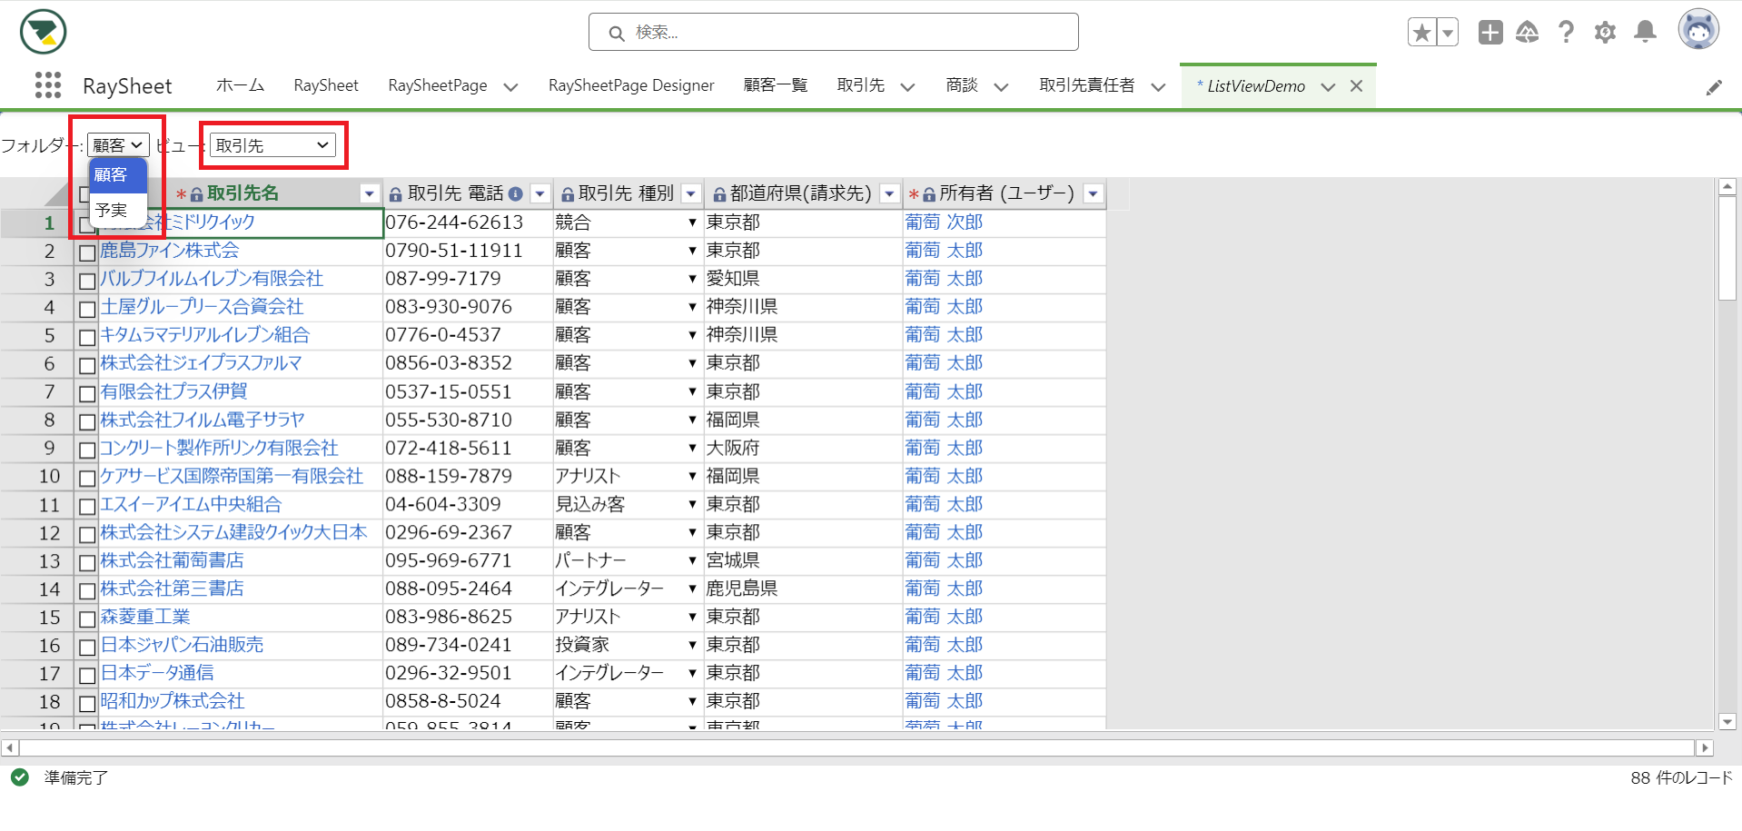Image resolution: width=1742 pixels, height=831 pixels.
Task: Click lock icon in 取引先 種別 header
Action: click(x=568, y=194)
